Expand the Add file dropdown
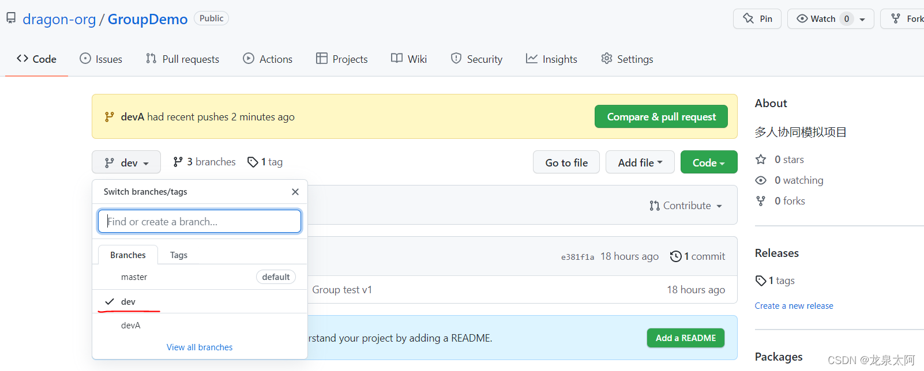 point(640,162)
